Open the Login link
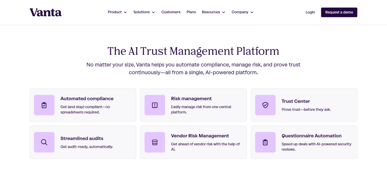Screen dimensions: 387x177 [310, 12]
